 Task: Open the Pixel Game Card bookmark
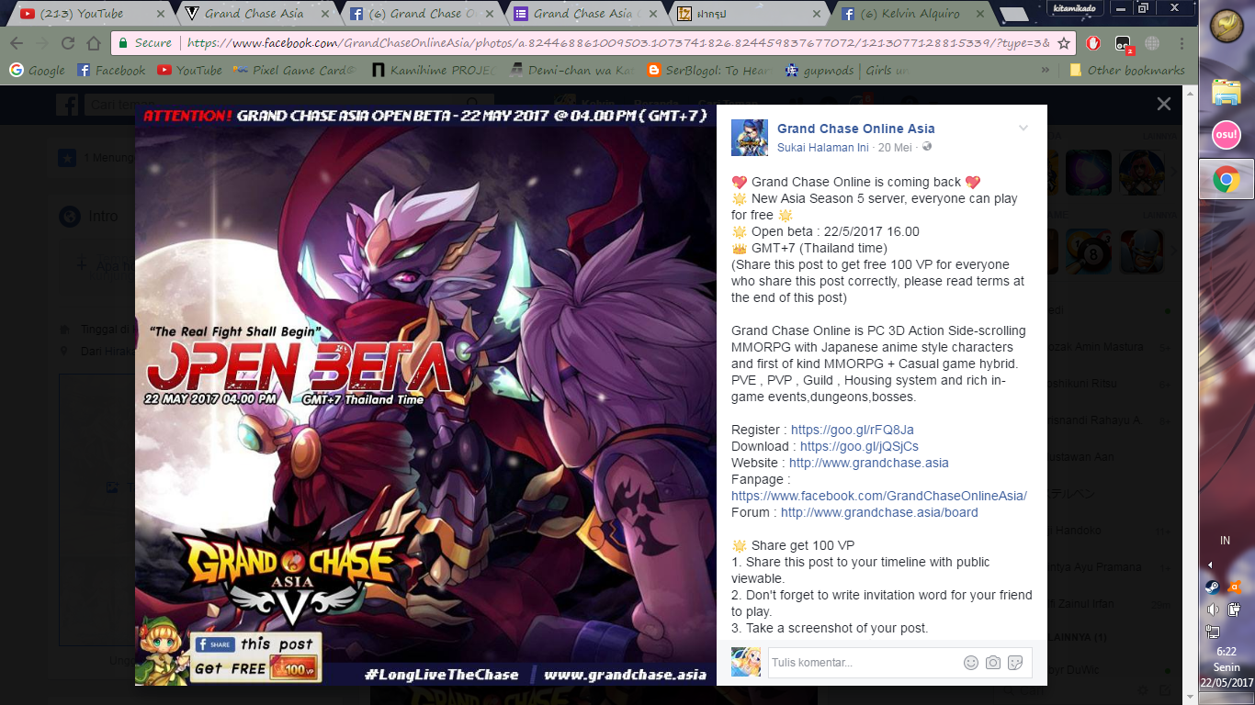tap(294, 70)
